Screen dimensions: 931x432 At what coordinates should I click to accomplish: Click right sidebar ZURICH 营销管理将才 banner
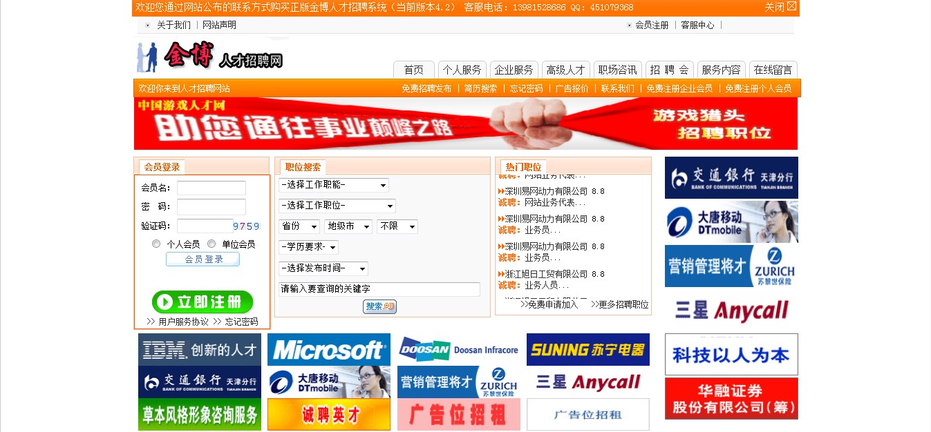pyautogui.click(x=731, y=266)
